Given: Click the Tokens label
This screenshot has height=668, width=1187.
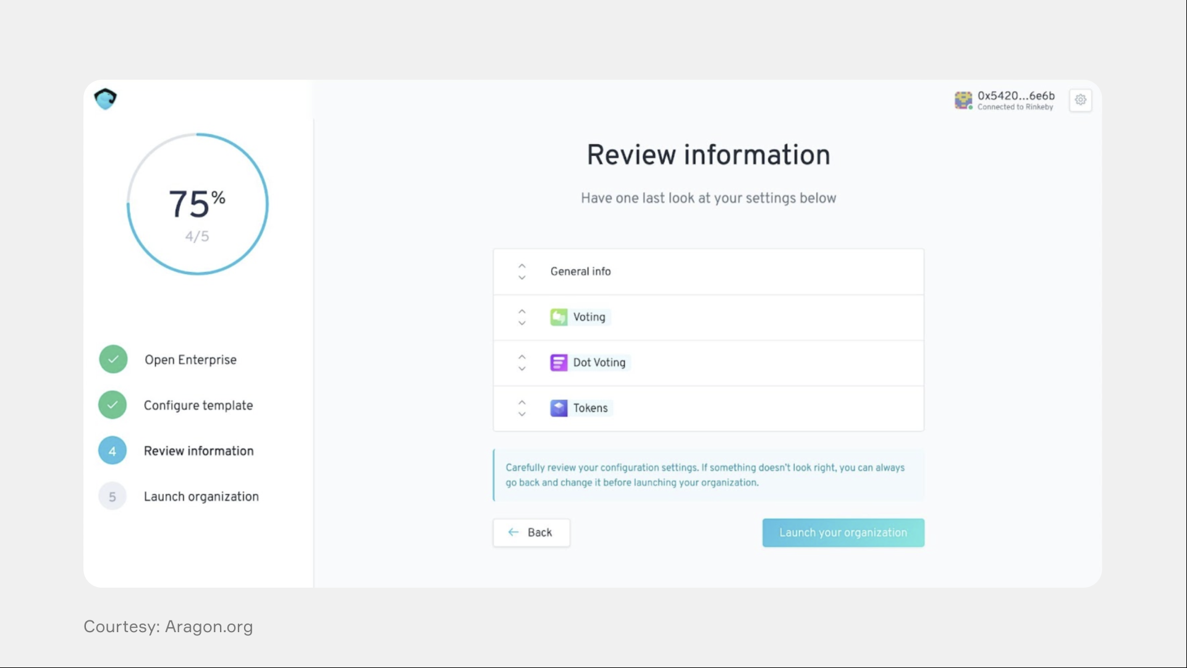Looking at the screenshot, I should [590, 408].
